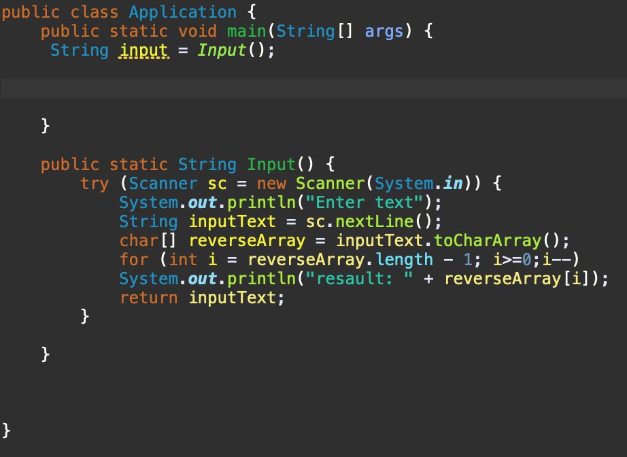Click the 'sc' variable in try statement

click(x=217, y=184)
